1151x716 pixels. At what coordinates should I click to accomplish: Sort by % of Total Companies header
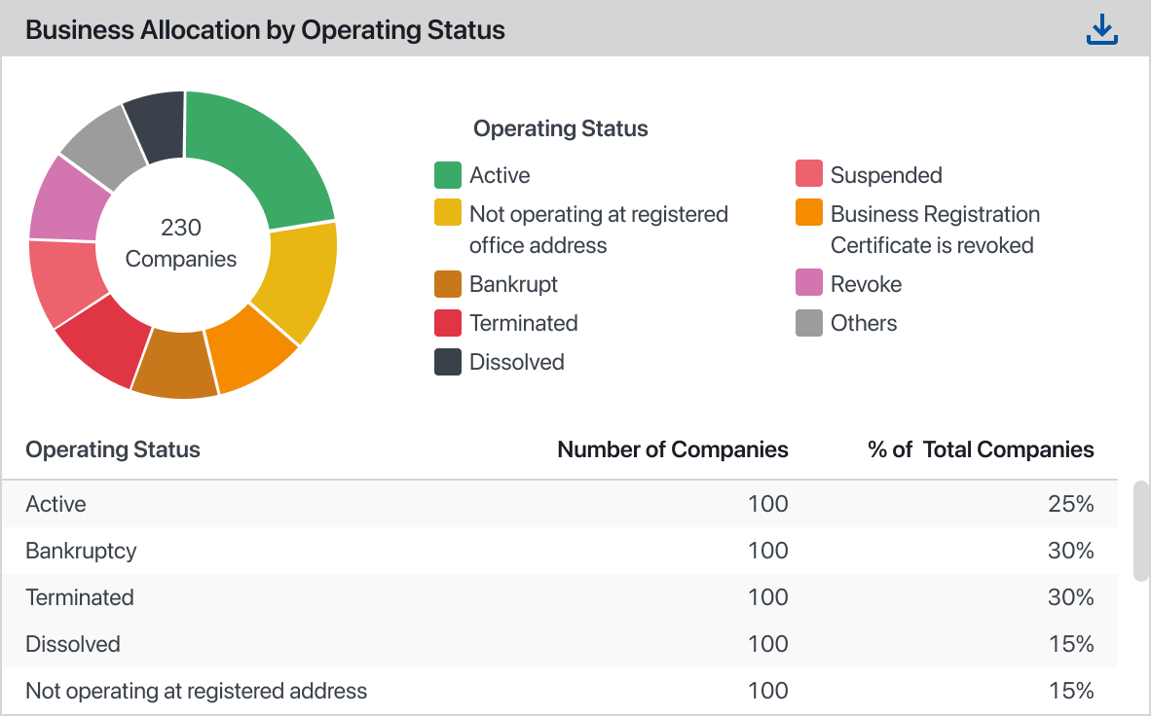click(980, 449)
